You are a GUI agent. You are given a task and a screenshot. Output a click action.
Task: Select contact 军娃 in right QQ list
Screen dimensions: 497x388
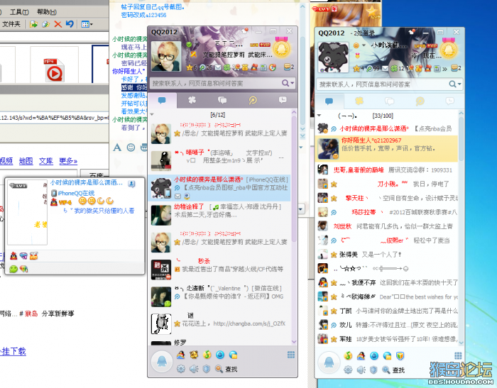tap(387, 339)
